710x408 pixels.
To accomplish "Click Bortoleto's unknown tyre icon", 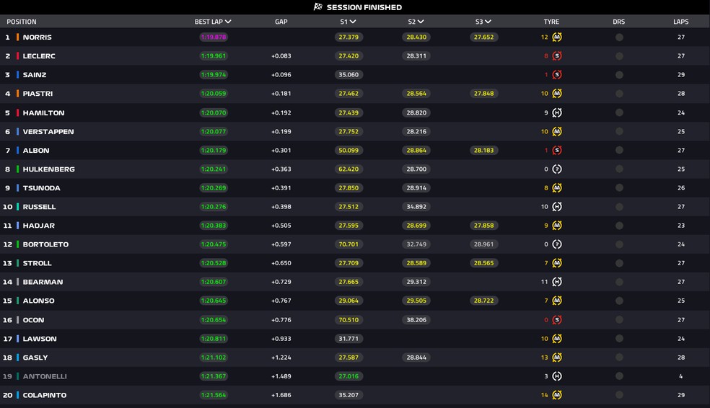I will point(557,244).
